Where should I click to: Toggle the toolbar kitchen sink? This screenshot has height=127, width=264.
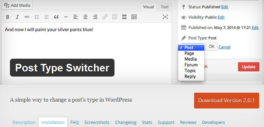(x=134, y=17)
